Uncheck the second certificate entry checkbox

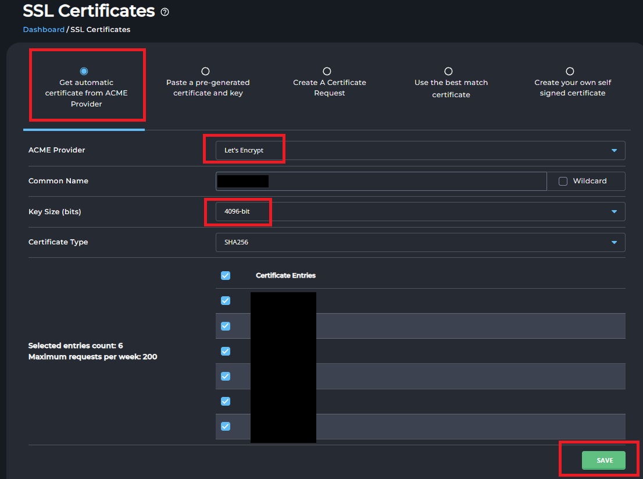point(226,326)
